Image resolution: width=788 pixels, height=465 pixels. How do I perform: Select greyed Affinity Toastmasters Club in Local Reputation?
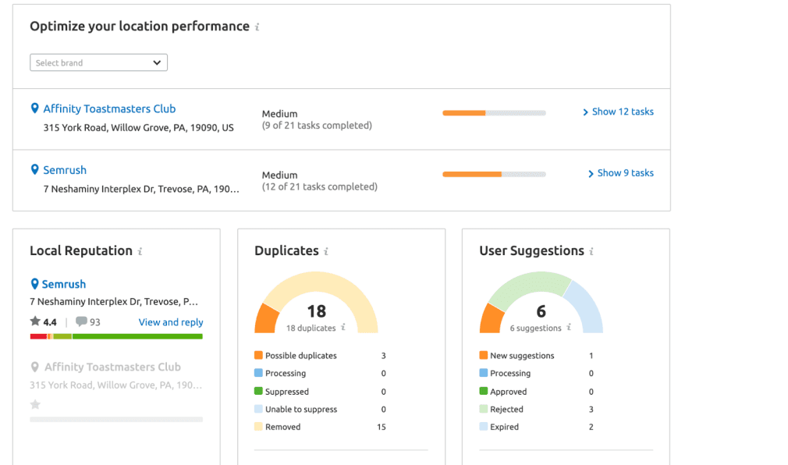click(112, 367)
